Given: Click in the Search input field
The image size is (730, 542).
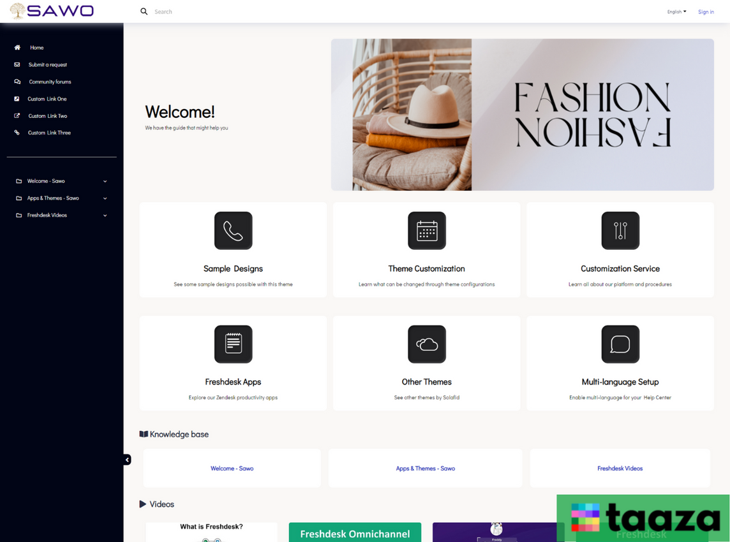Looking at the screenshot, I should (x=255, y=11).
